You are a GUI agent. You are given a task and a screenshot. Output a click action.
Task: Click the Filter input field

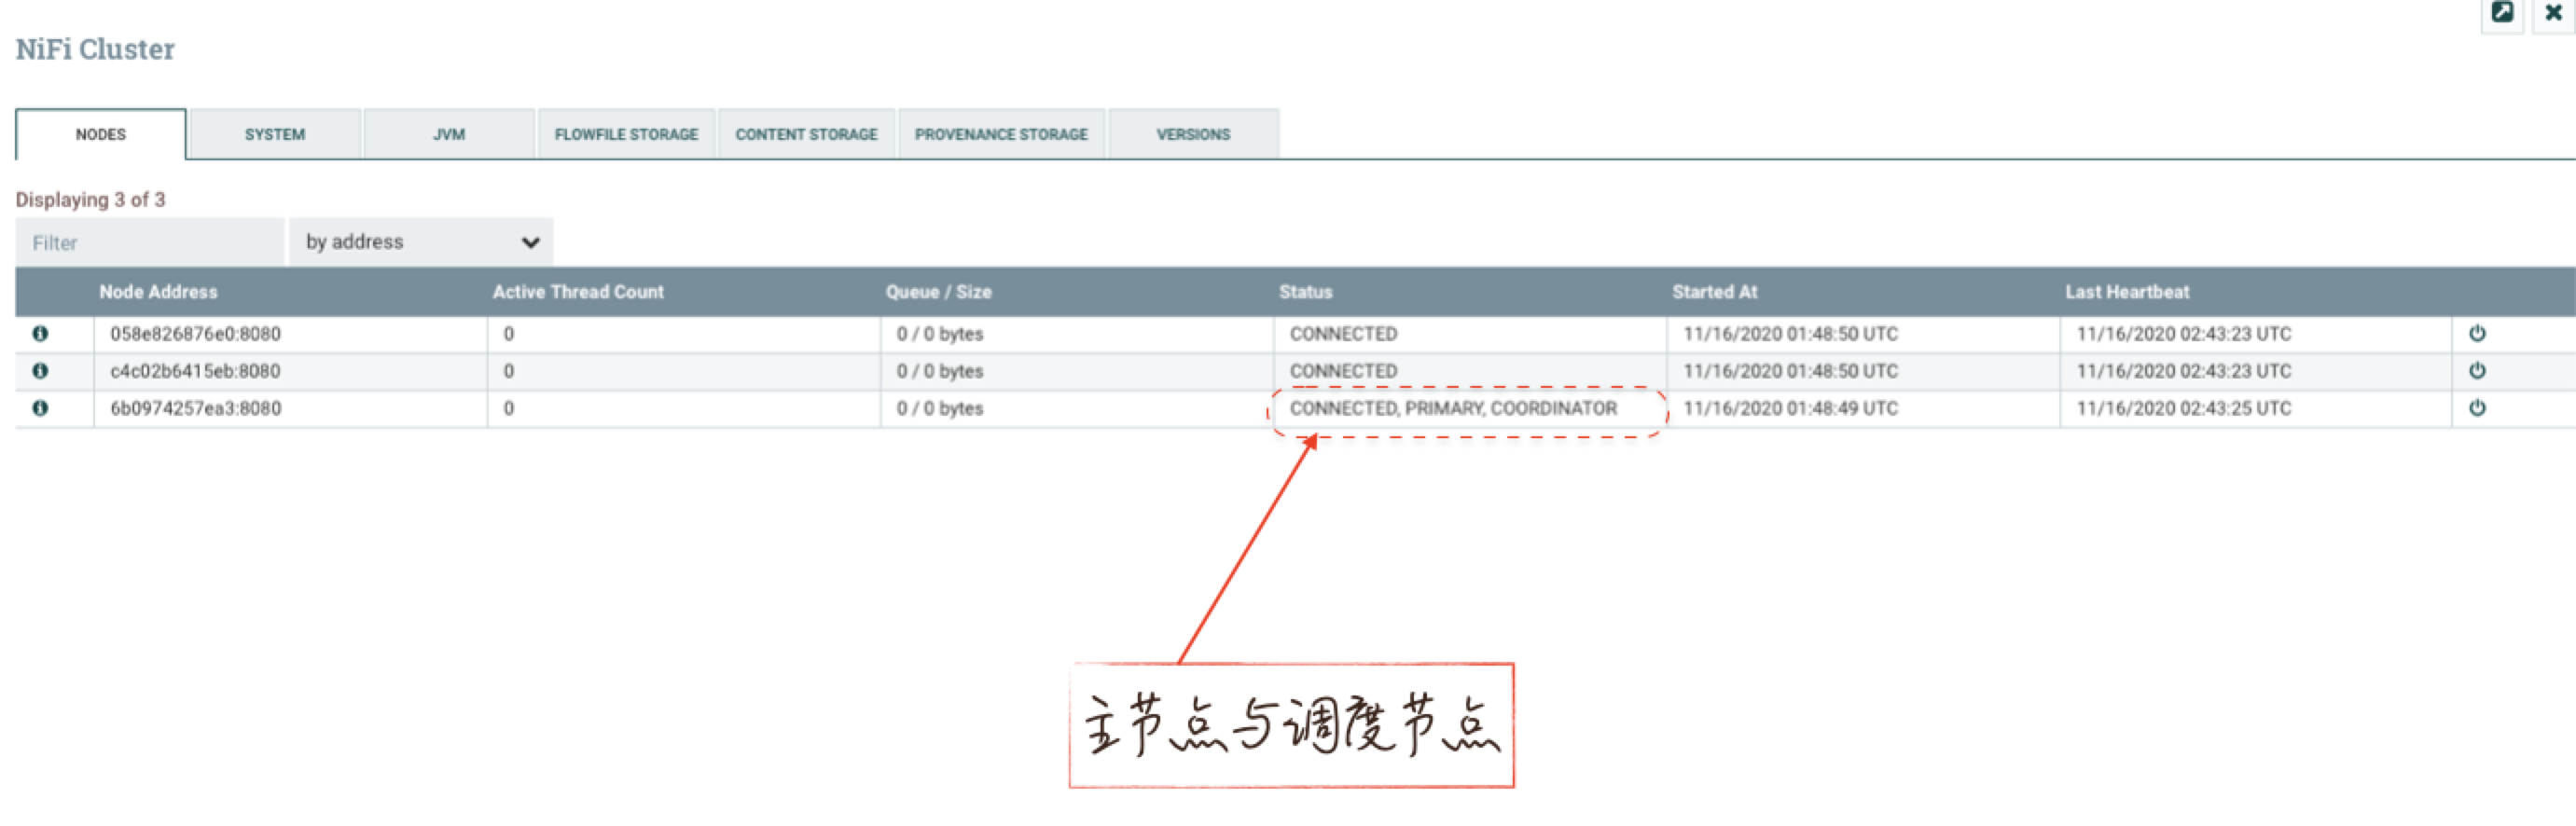(150, 243)
